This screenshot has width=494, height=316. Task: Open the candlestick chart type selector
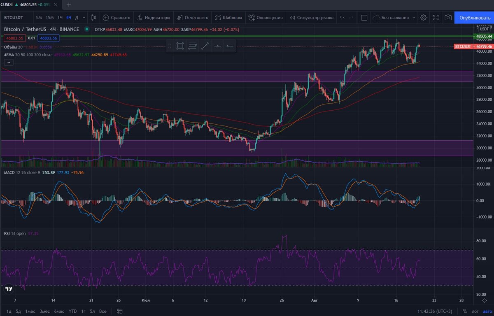[x=93, y=18]
